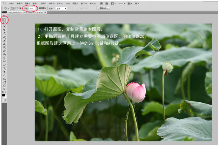Image resolution: width=219 pixels, height=146 pixels.
Task: Click the 调整边缘... button
Action: coord(103,8)
